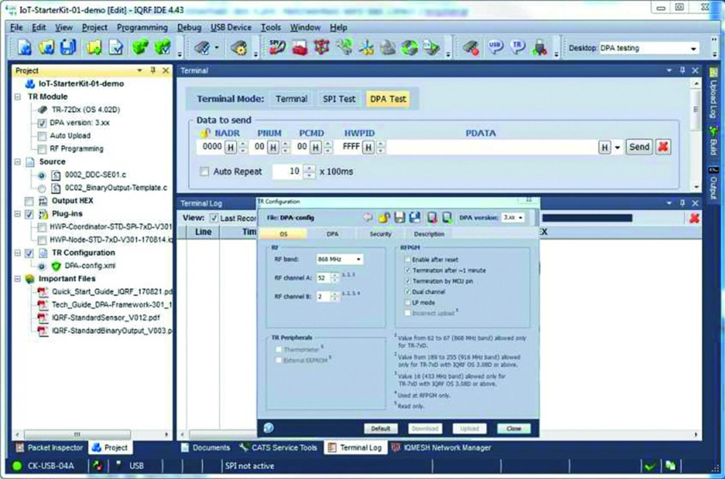Click the green checkmark status bar icon

tap(650, 466)
